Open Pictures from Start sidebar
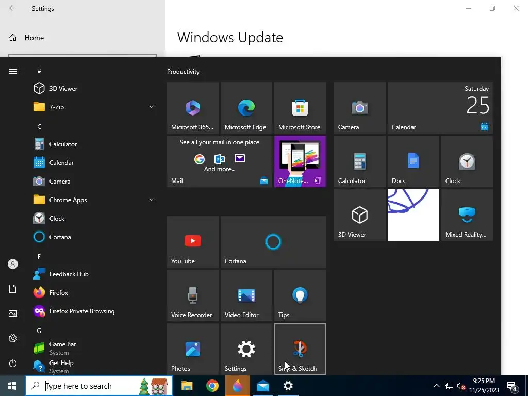The height and width of the screenshot is (396, 528). (x=13, y=313)
